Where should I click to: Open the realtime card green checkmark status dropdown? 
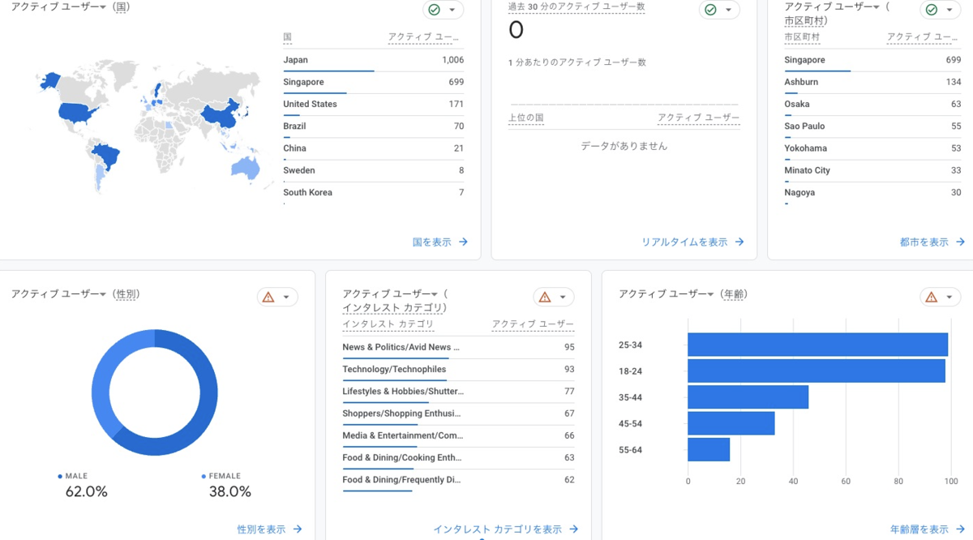pos(719,10)
